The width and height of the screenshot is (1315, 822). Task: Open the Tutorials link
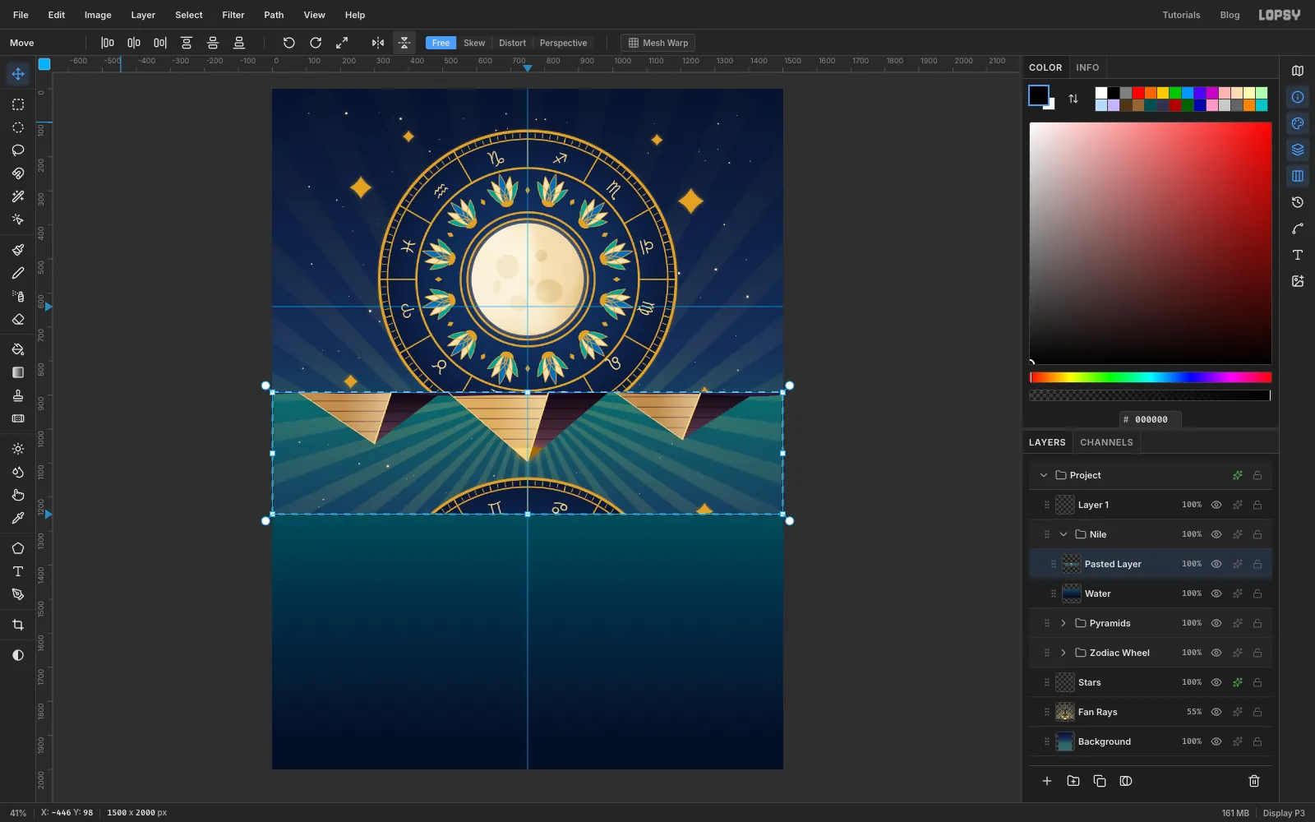tap(1181, 15)
